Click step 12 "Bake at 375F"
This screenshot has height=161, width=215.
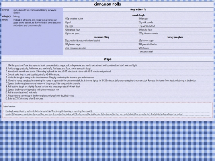[x=25, y=99]
